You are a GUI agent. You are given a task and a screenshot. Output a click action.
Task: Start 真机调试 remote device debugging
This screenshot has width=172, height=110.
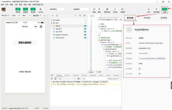pos(107,9)
